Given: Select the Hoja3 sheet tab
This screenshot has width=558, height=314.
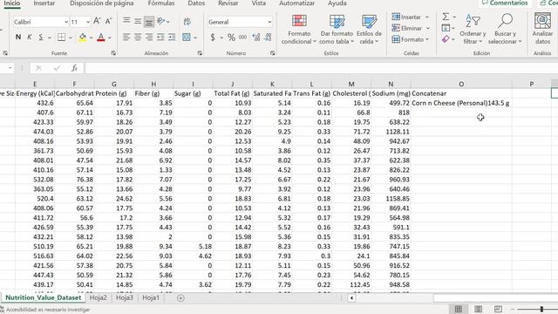Looking at the screenshot, I should (124, 297).
